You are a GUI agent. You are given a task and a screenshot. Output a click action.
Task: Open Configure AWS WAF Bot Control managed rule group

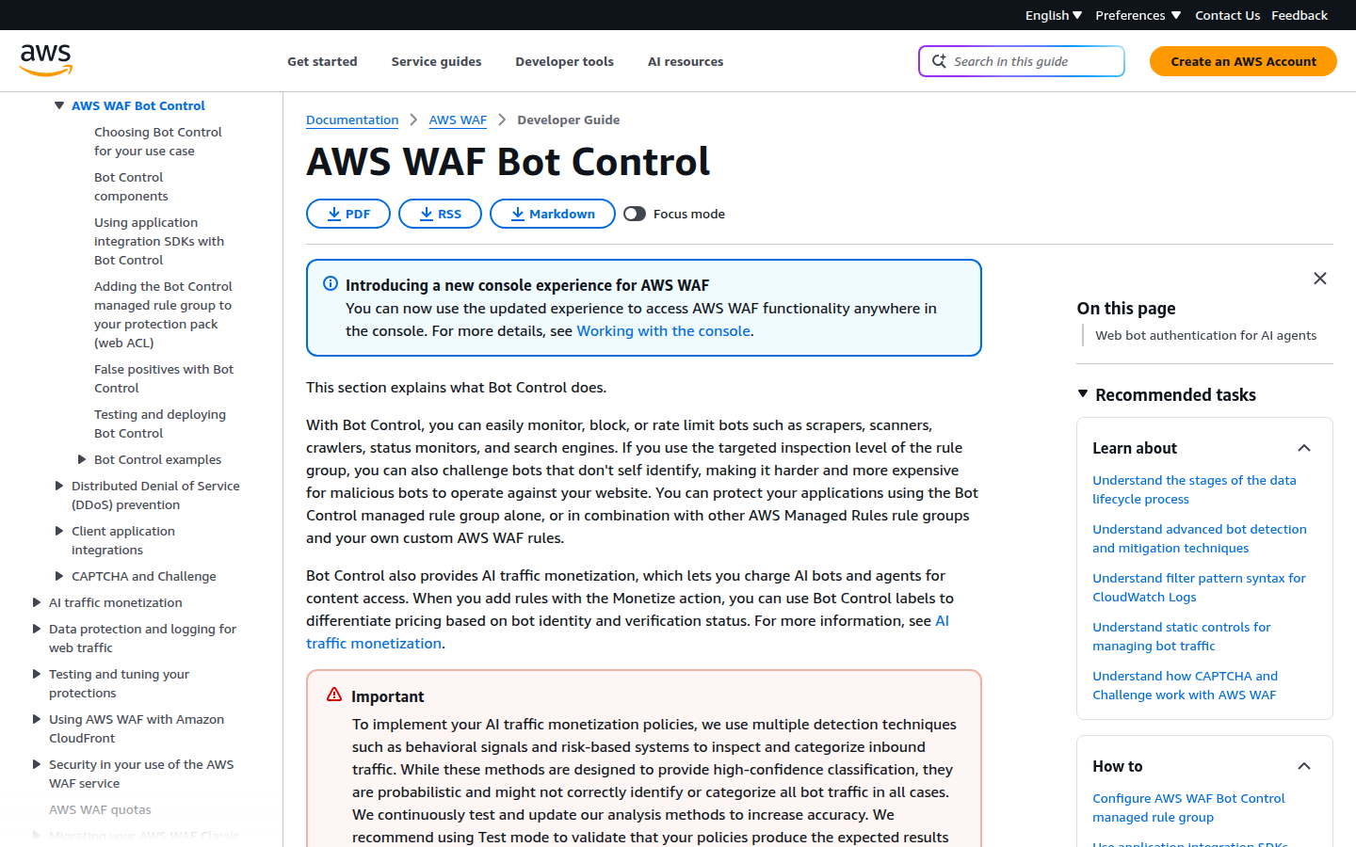[1188, 807]
